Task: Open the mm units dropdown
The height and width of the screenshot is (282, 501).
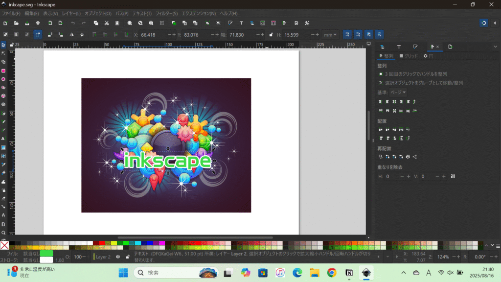Action: pyautogui.click(x=331, y=35)
